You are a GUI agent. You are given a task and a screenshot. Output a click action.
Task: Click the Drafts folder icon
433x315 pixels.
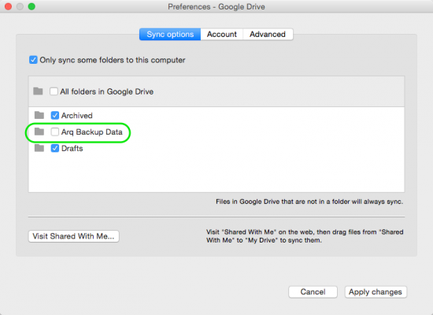point(39,148)
